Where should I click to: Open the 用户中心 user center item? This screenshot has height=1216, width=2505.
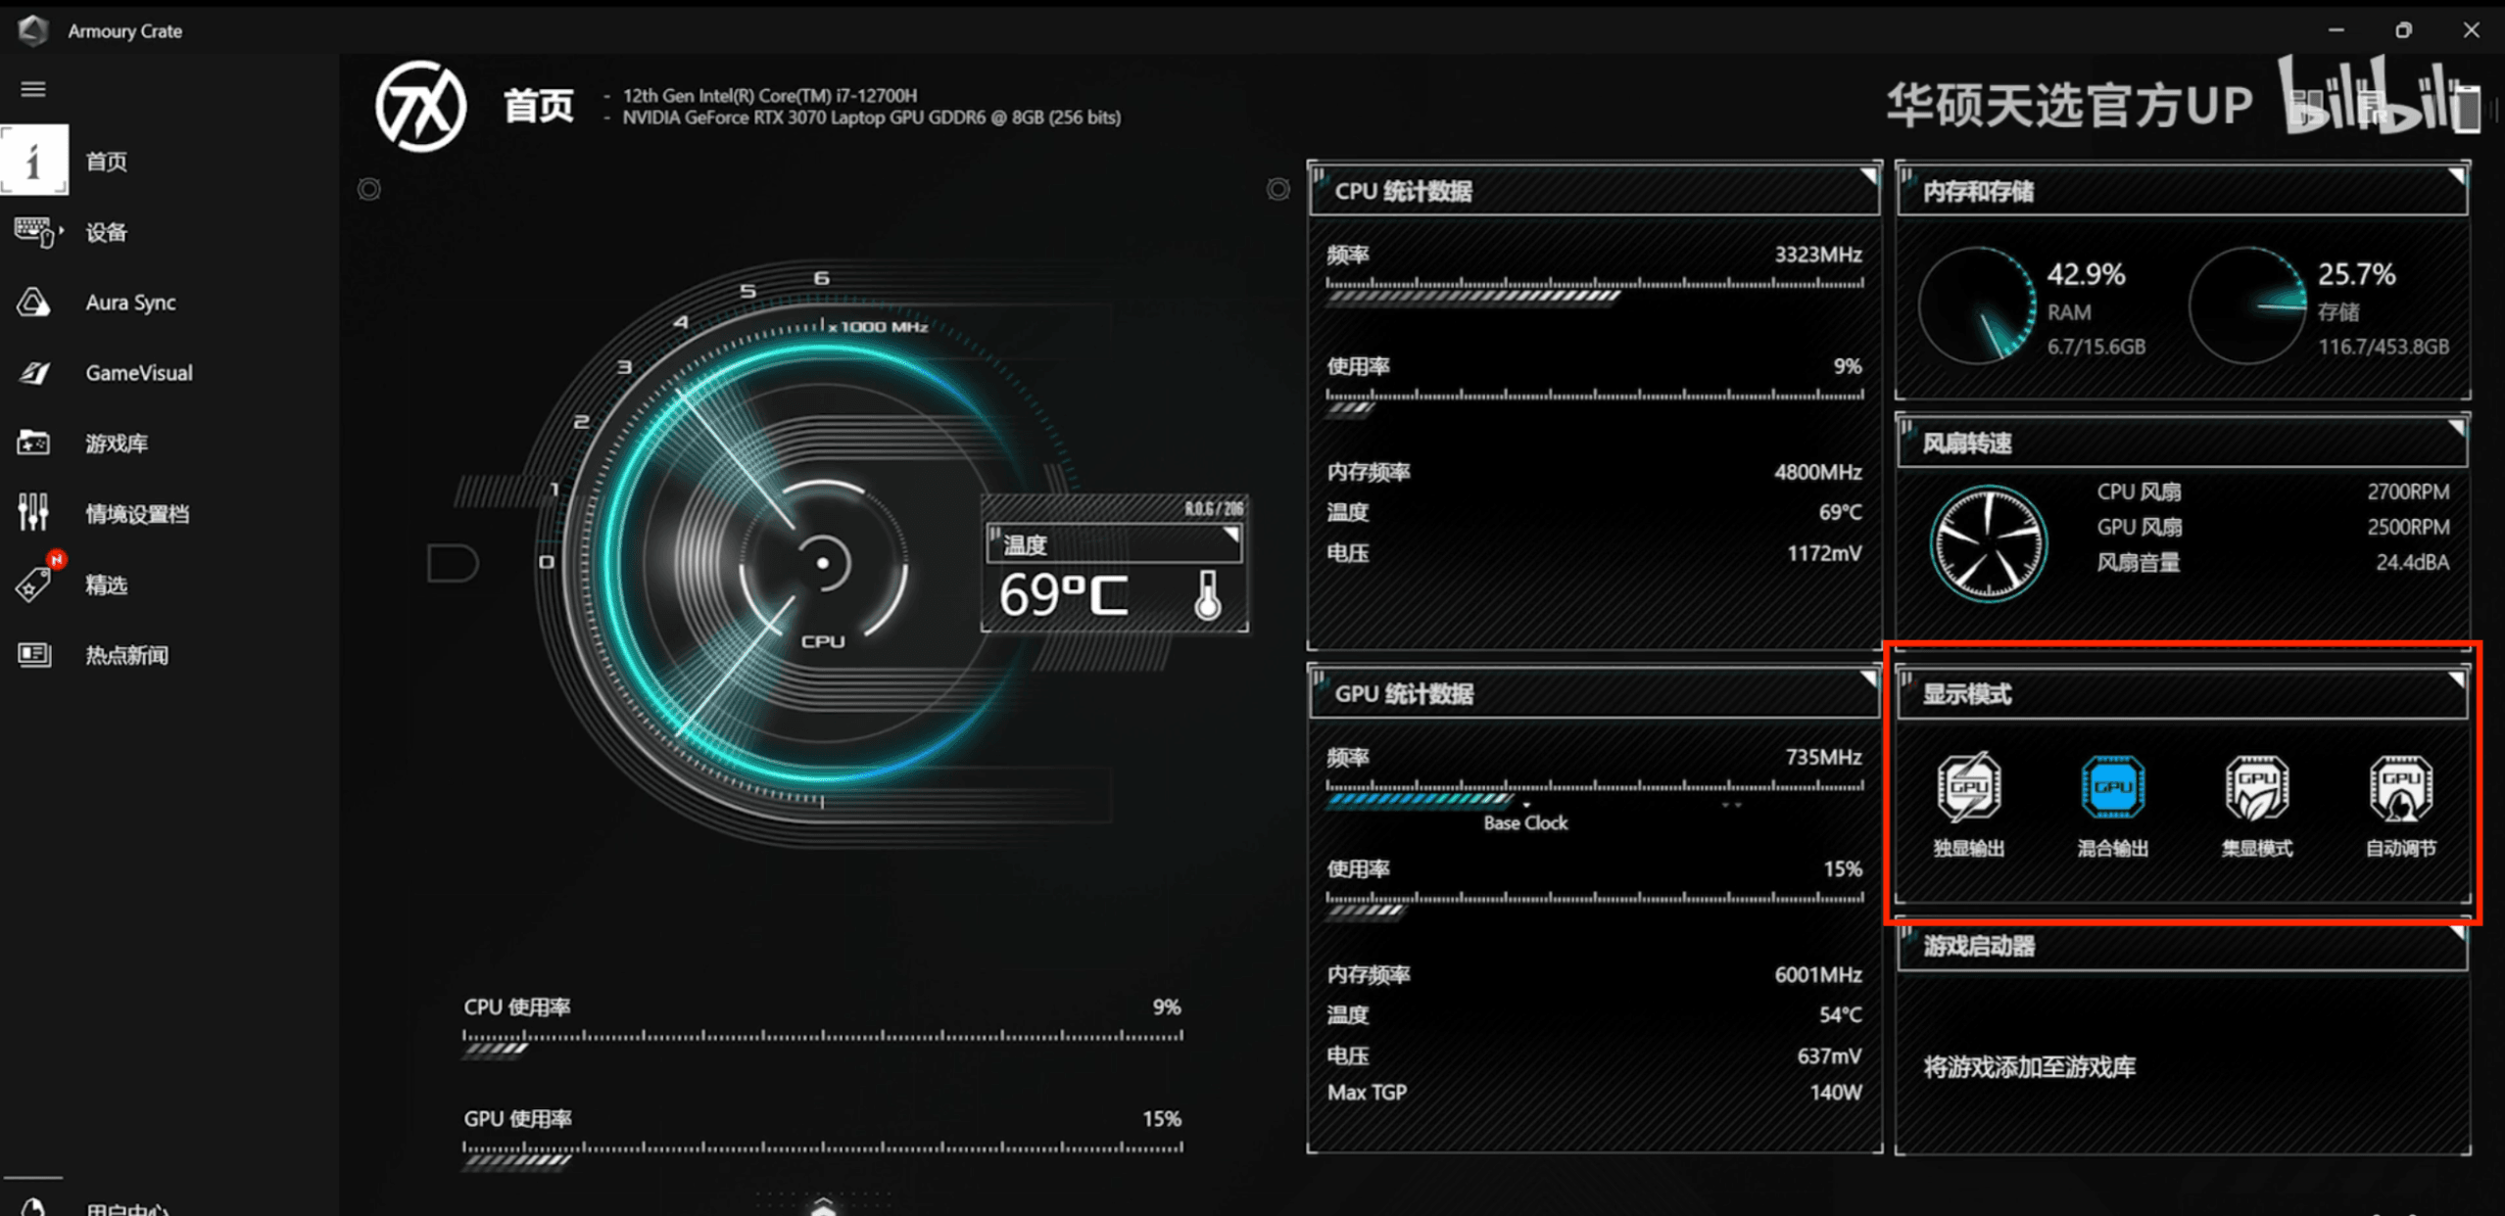click(x=125, y=1208)
